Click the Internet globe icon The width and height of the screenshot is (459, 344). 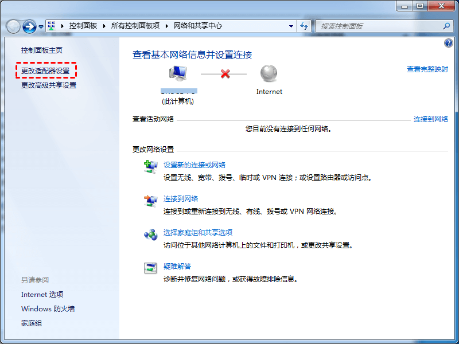(x=269, y=73)
